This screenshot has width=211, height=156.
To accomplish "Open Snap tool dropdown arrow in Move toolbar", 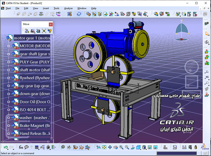I will point(35,33).
